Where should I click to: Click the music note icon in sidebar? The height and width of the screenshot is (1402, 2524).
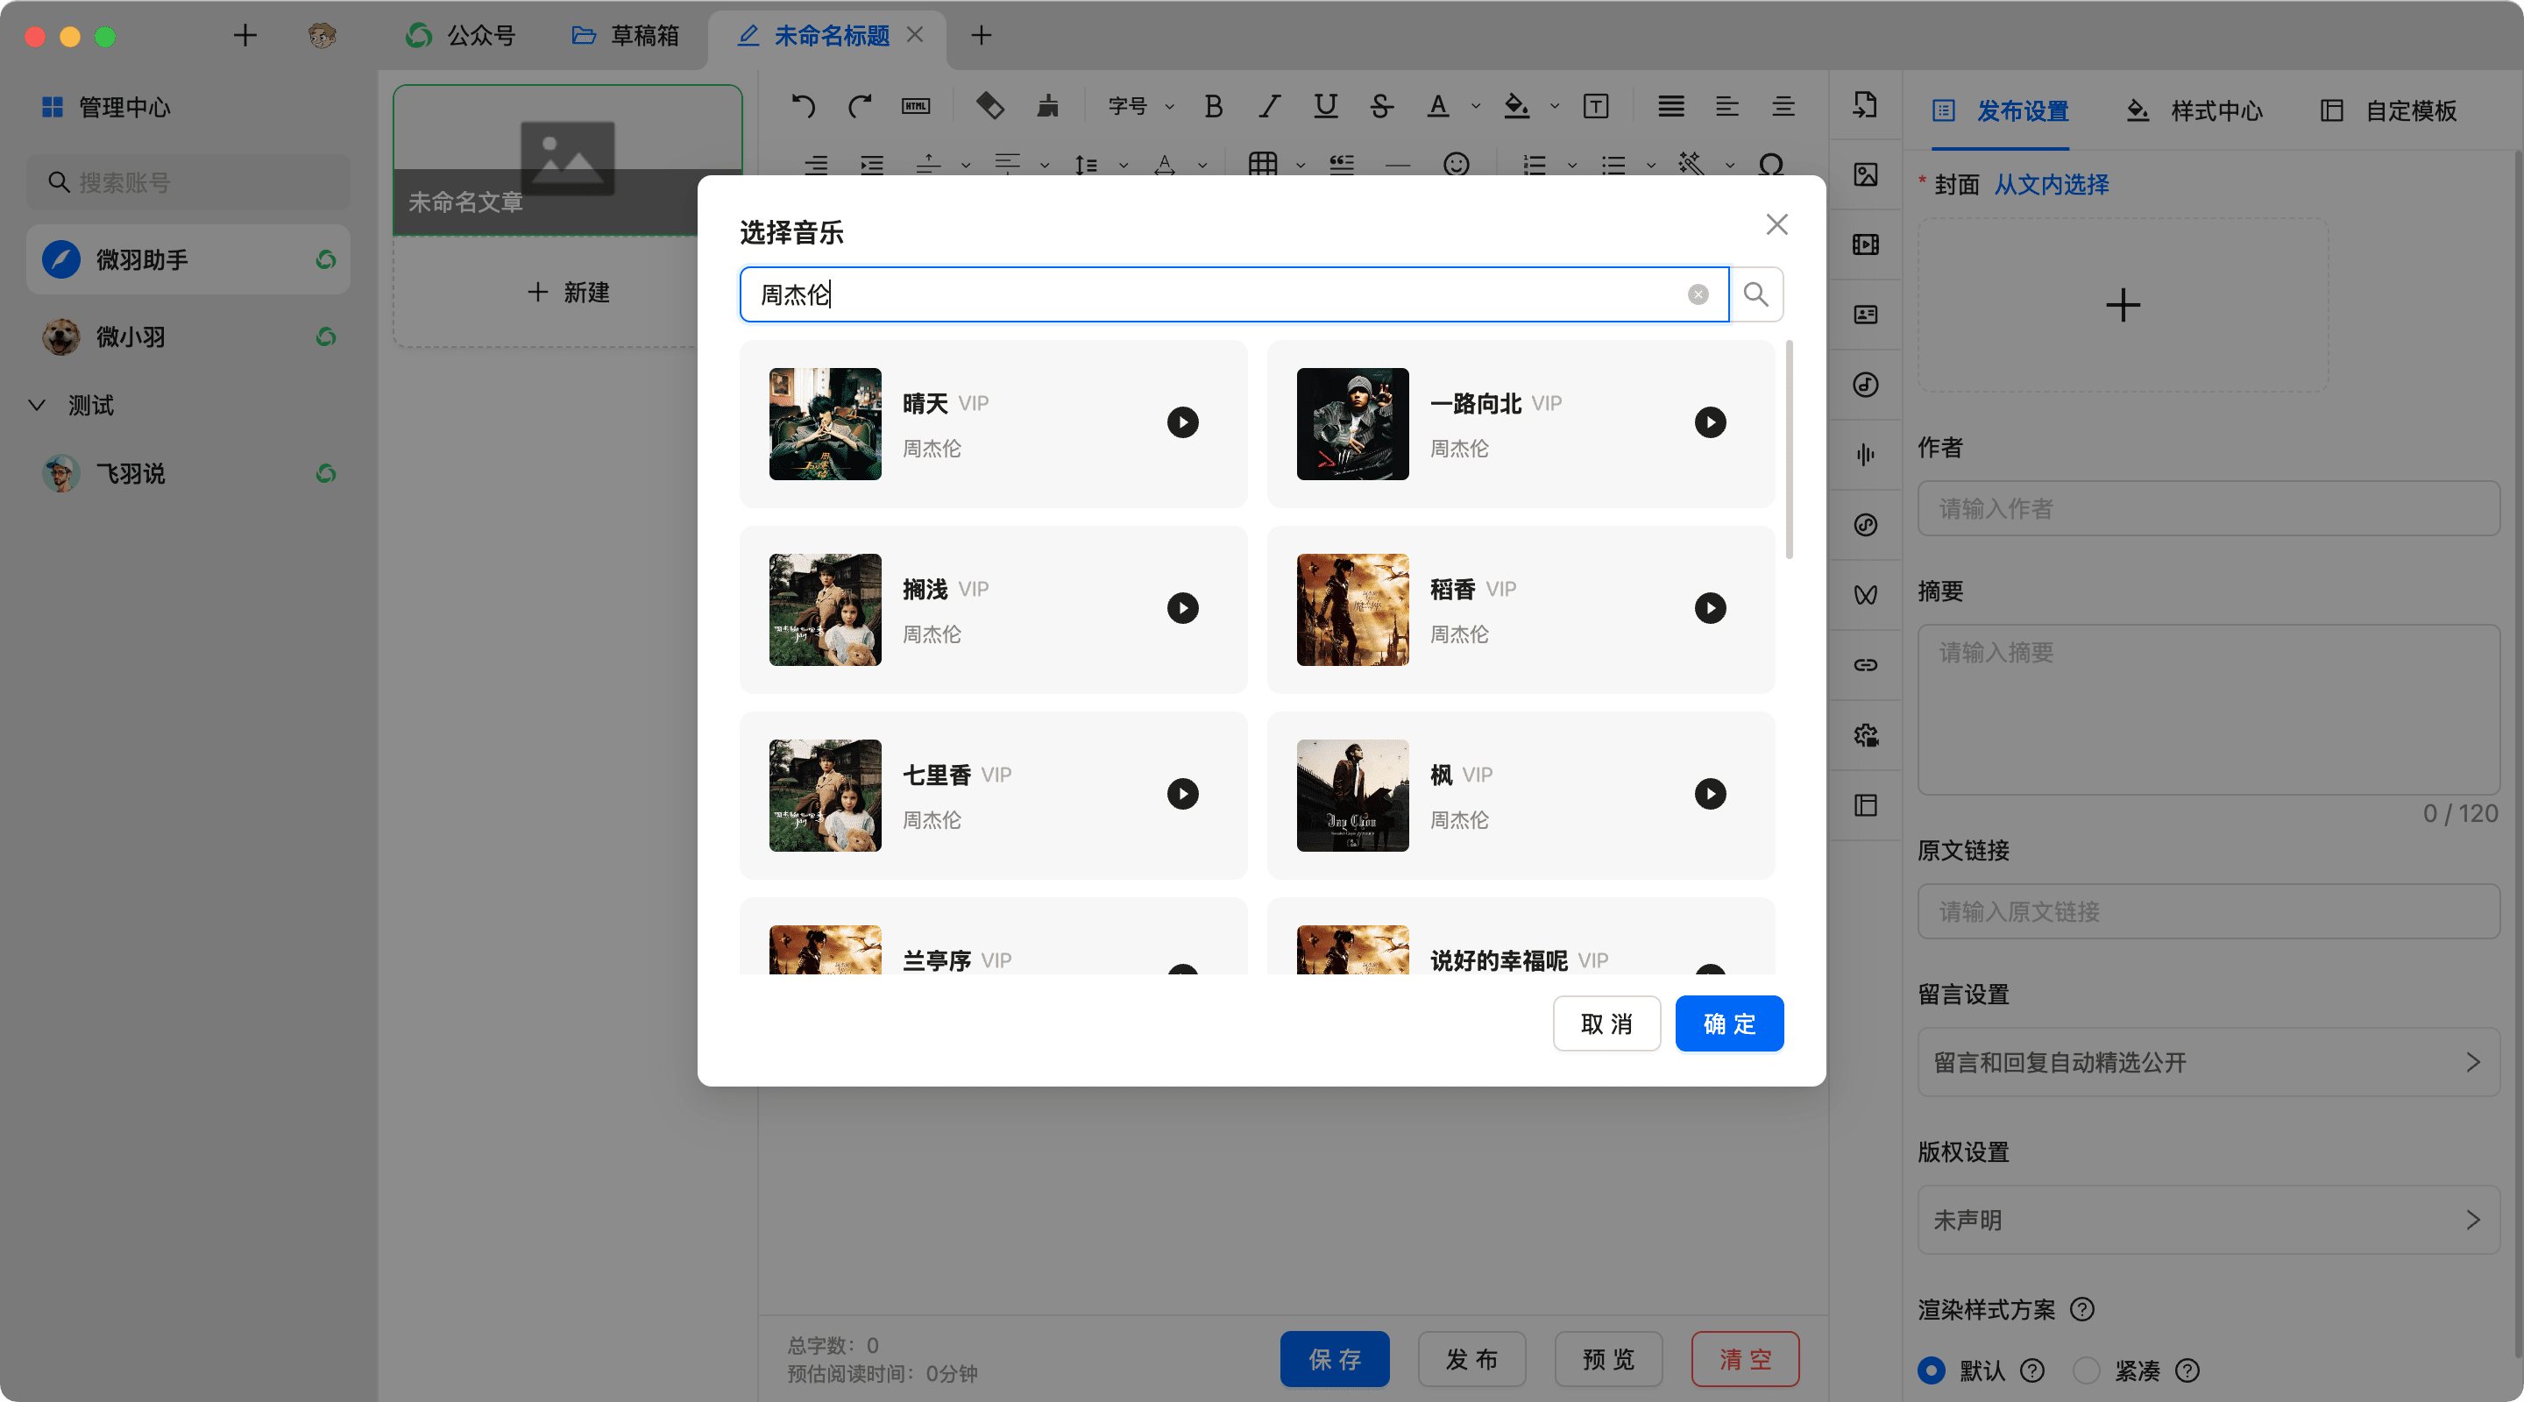pyautogui.click(x=1866, y=384)
